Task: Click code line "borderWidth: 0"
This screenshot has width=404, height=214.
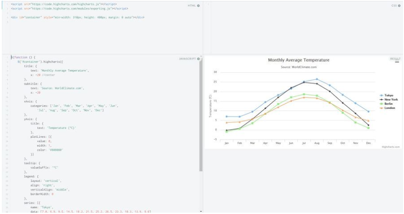Action: pos(42,194)
